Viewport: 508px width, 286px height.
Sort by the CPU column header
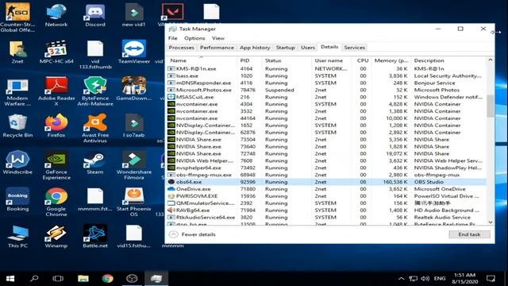pos(362,60)
